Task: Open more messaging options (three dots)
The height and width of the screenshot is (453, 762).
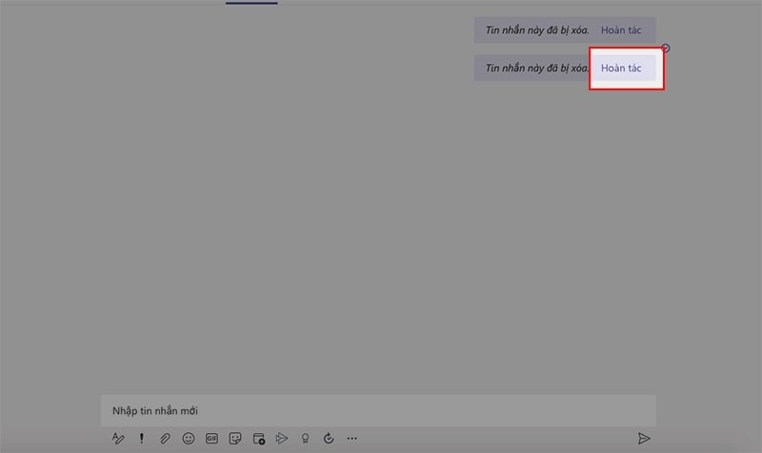Action: [352, 439]
